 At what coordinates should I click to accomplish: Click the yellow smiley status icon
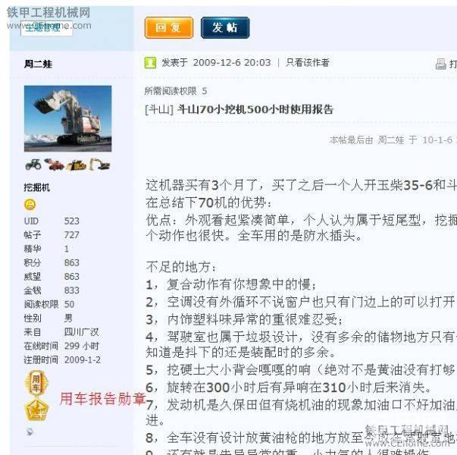tap(30, 205)
